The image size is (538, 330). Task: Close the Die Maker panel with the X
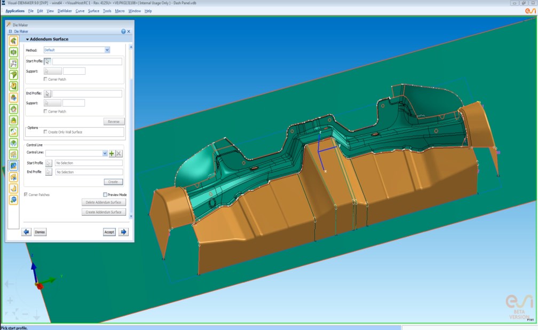click(x=129, y=32)
